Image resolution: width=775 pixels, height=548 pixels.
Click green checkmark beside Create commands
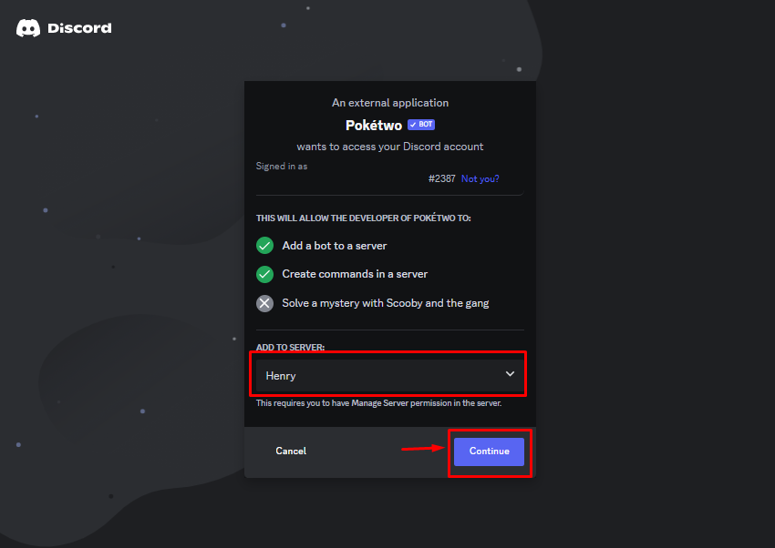(x=265, y=274)
